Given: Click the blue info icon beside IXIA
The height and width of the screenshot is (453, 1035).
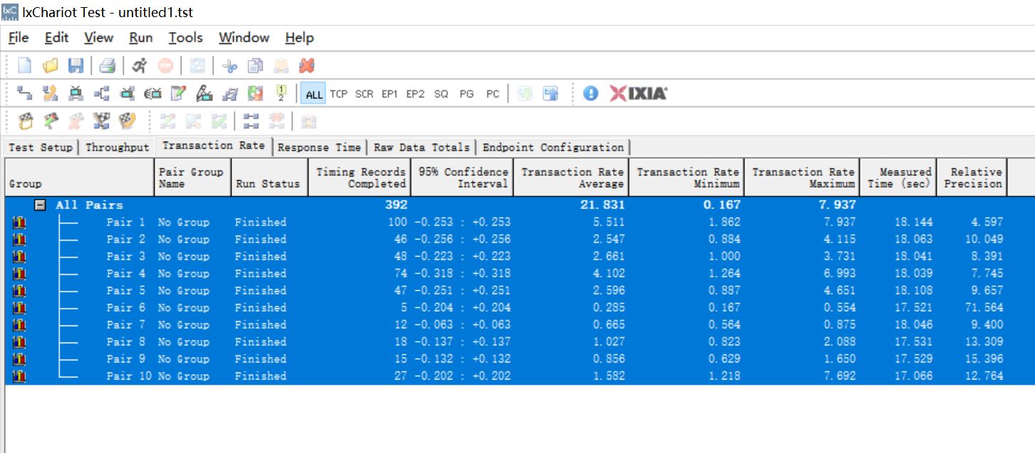Looking at the screenshot, I should [x=591, y=93].
